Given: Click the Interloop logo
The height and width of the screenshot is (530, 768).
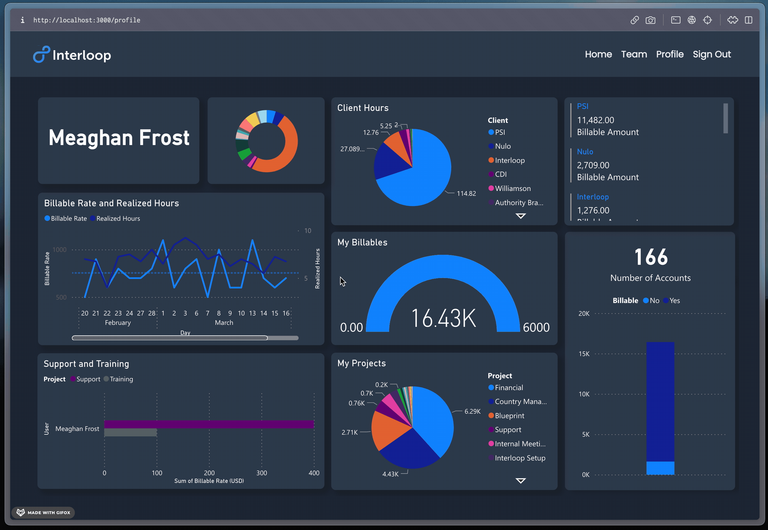Looking at the screenshot, I should click(x=72, y=55).
